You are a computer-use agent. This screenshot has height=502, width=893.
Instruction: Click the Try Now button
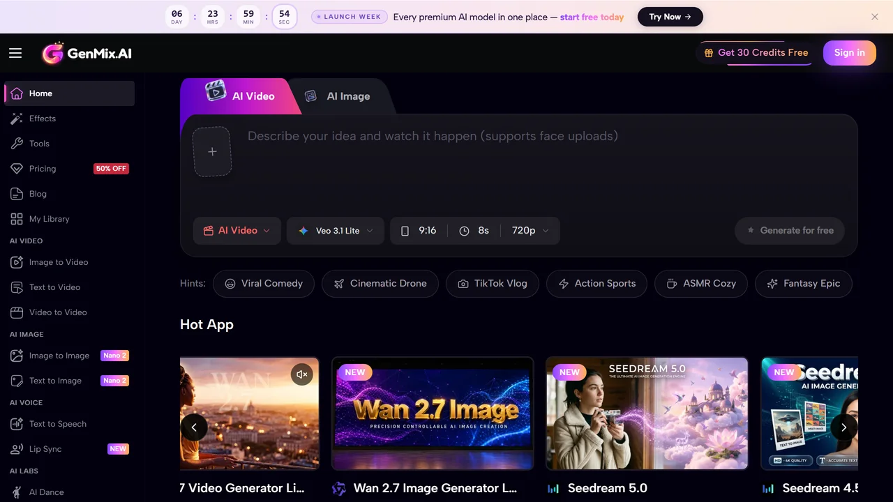[x=670, y=17]
